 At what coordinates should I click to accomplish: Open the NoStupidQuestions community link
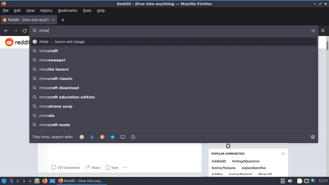coord(246,161)
